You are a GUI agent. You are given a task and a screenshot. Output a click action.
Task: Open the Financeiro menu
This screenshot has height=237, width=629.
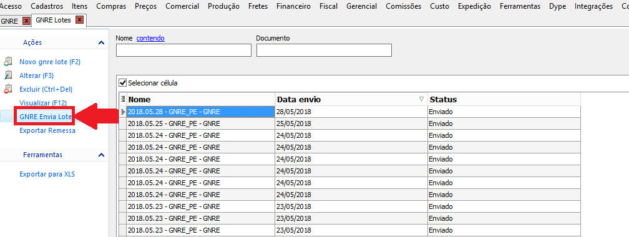[294, 6]
